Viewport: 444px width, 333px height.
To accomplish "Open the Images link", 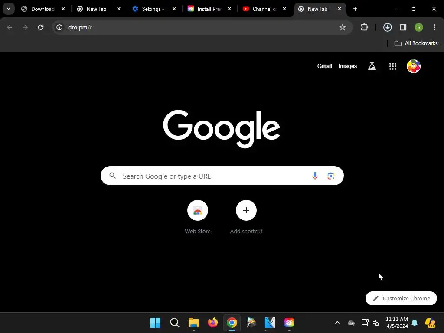I will point(347,66).
